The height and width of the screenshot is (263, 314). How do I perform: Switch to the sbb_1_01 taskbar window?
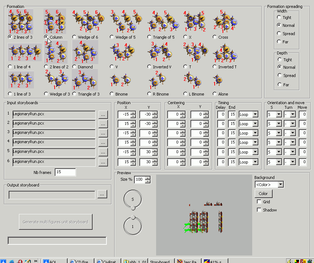[135, 261]
